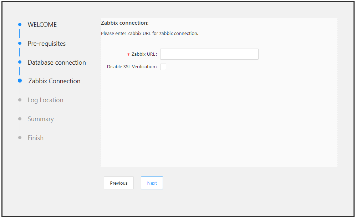The height and width of the screenshot is (219, 356).
Task: Click the Zabbix URL field label
Action: 143,54
